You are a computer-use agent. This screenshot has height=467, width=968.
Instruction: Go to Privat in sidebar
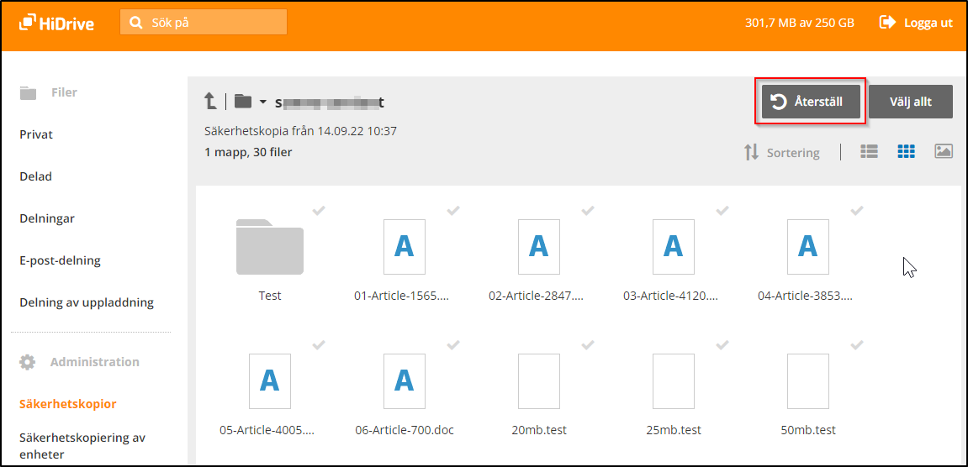[36, 134]
